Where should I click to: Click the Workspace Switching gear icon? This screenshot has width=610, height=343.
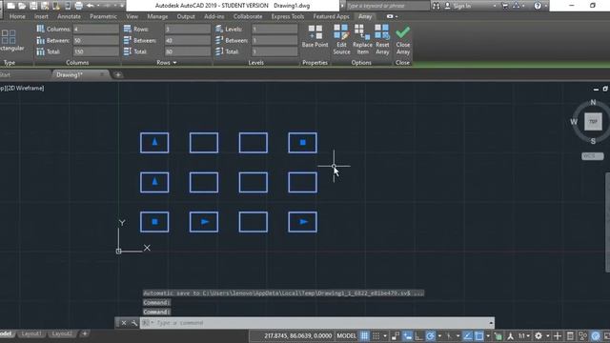point(539,335)
